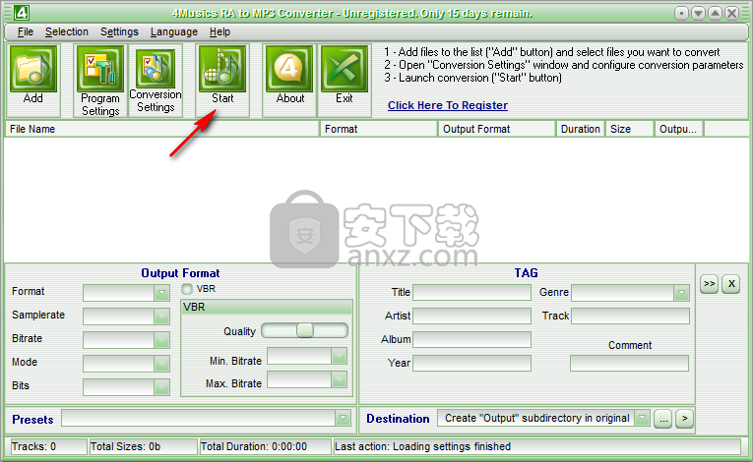This screenshot has height=462, width=753.
Task: Click the Album tag input field
Action: click(x=472, y=339)
